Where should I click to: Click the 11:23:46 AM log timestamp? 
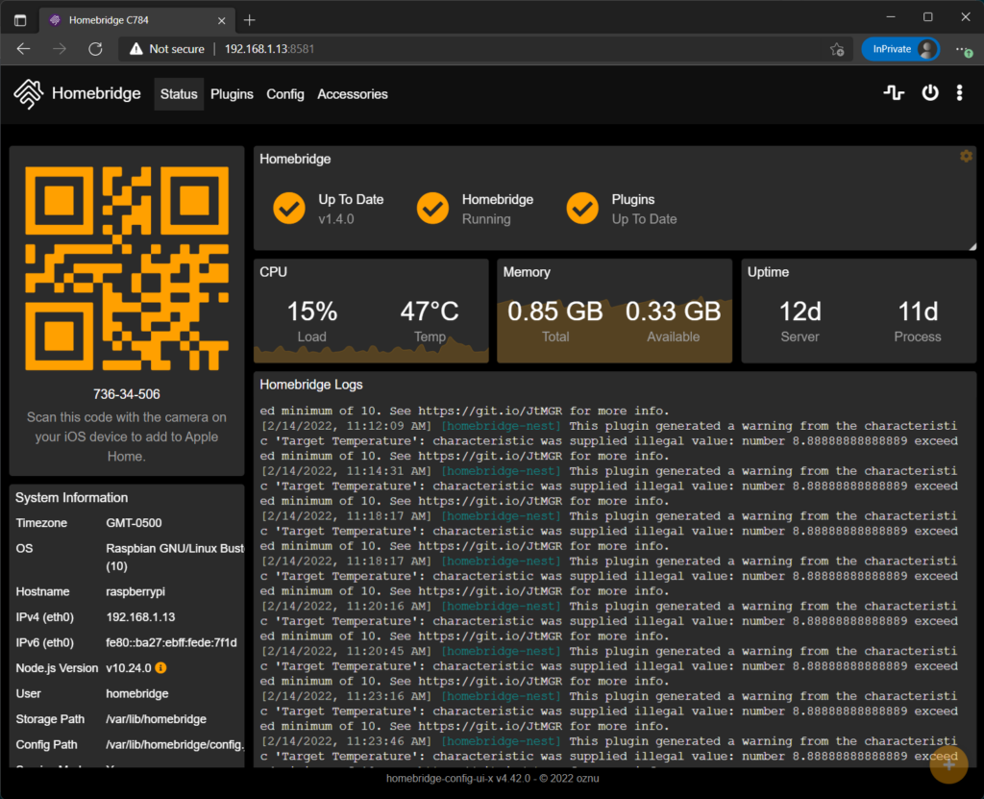point(346,741)
